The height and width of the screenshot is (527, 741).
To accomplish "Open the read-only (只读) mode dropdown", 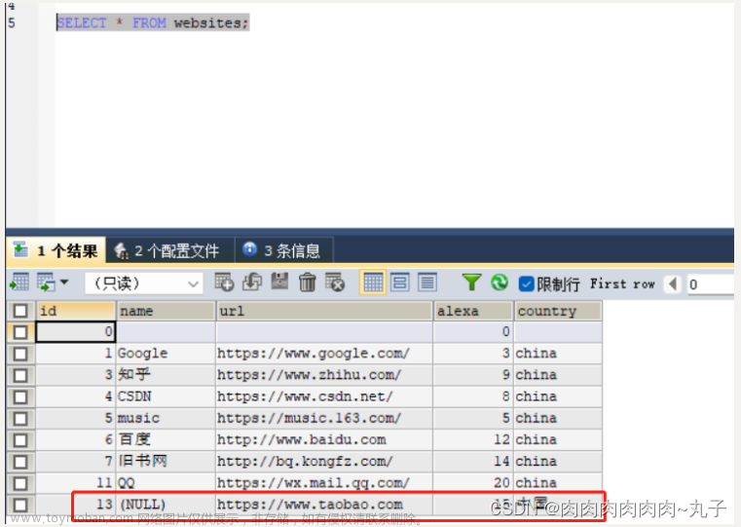I will coord(144,283).
